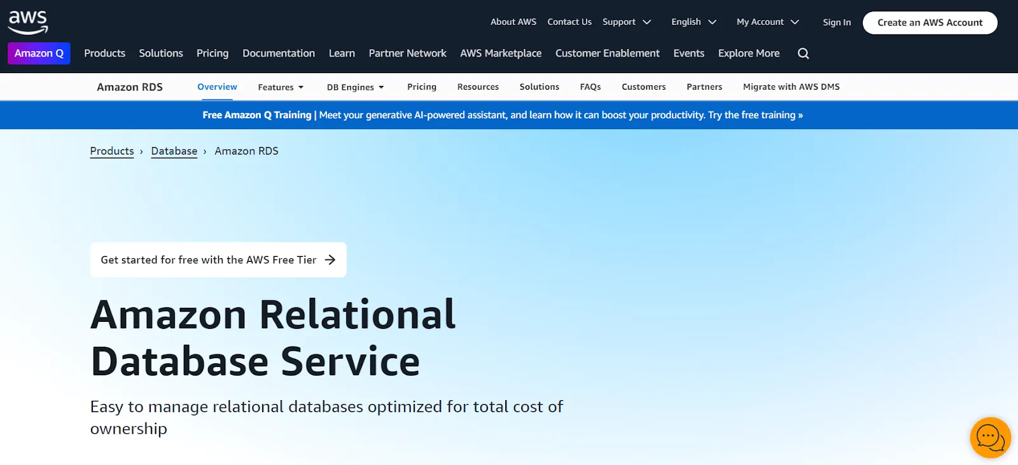Click the Amazon Relational Database Service heading
Image resolution: width=1018 pixels, height=465 pixels.
[x=274, y=338]
